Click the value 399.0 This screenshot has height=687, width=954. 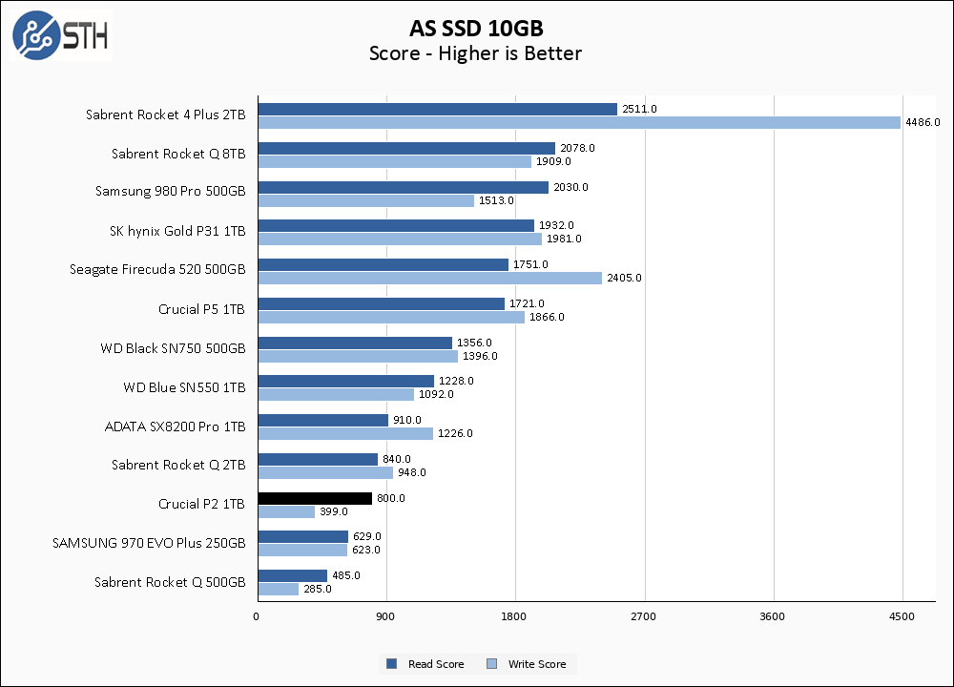point(334,511)
